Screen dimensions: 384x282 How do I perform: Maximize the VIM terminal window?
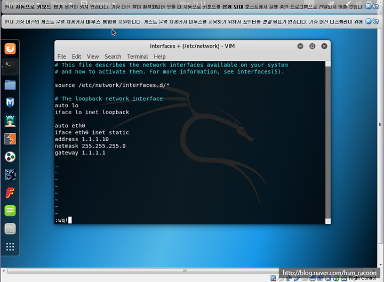312,46
